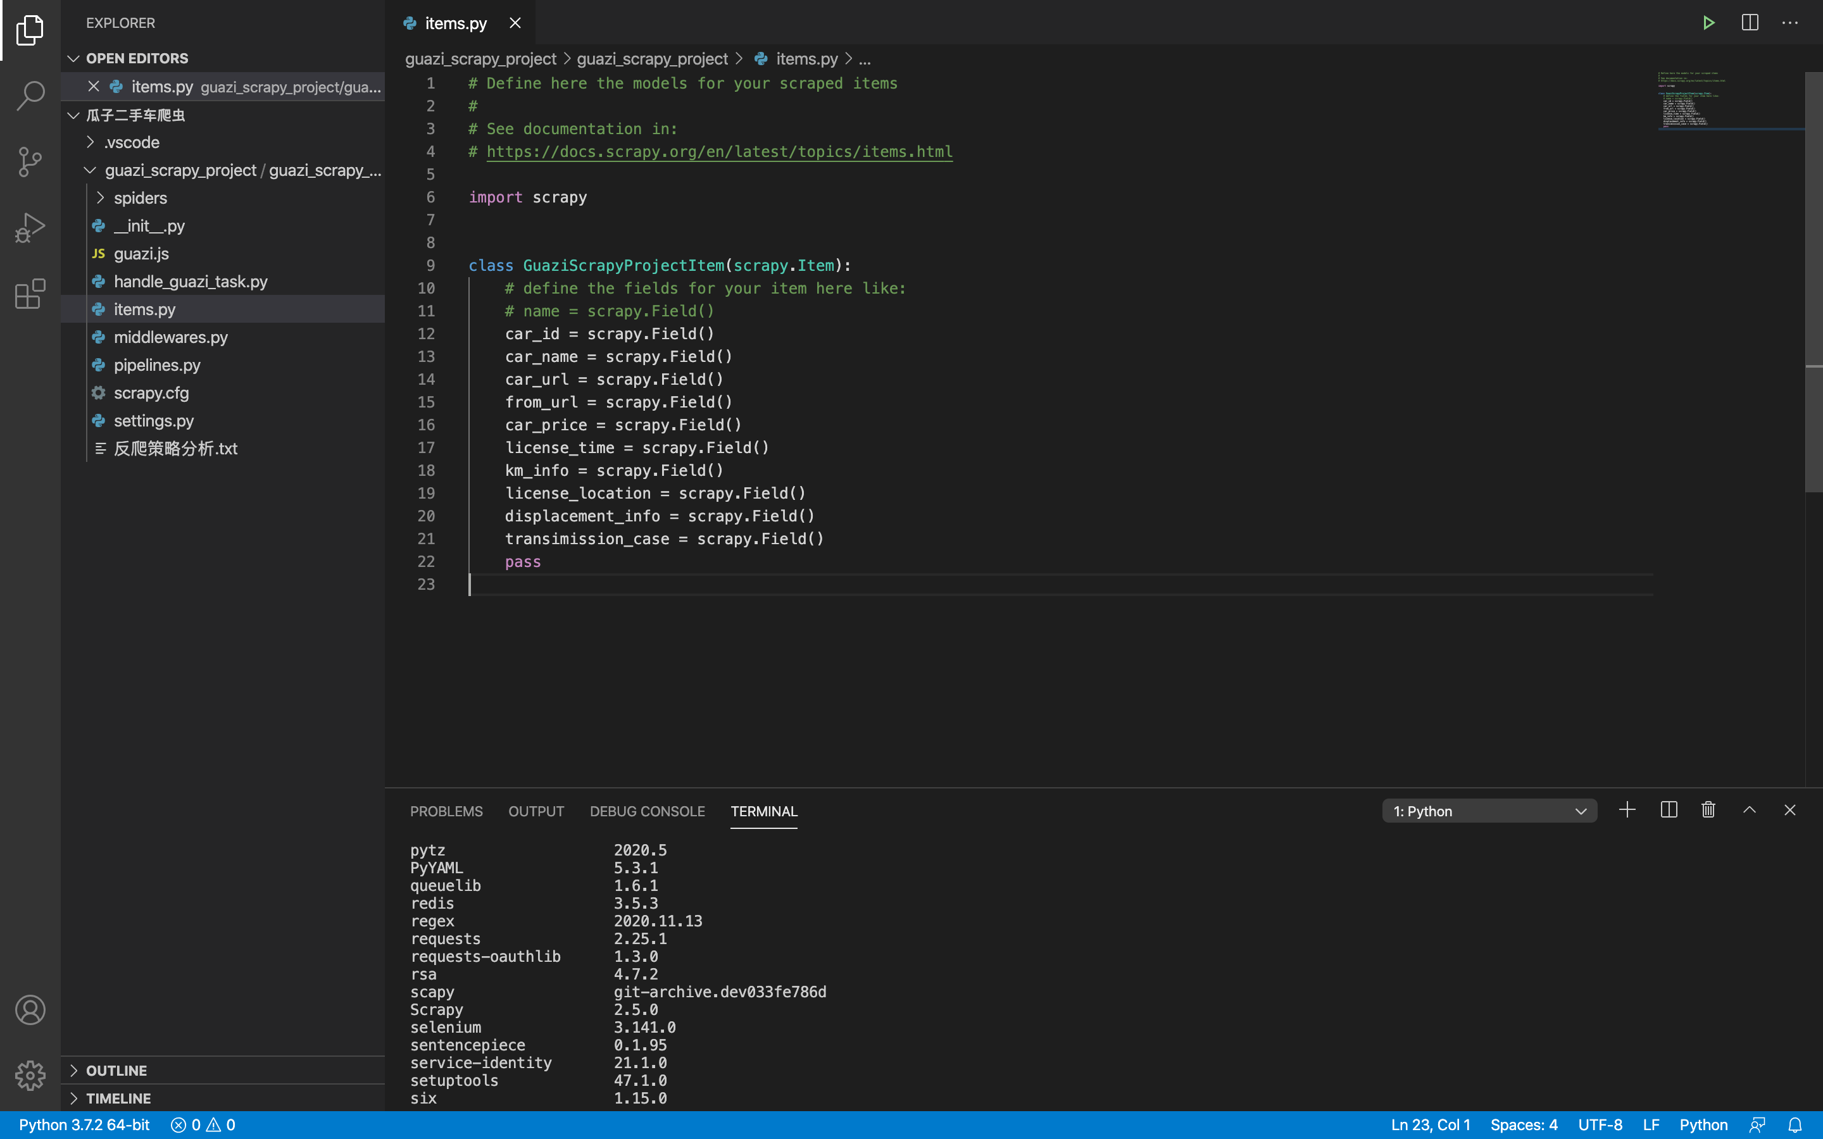
Task: Maximize the panel size with chevron up
Action: 1749,811
